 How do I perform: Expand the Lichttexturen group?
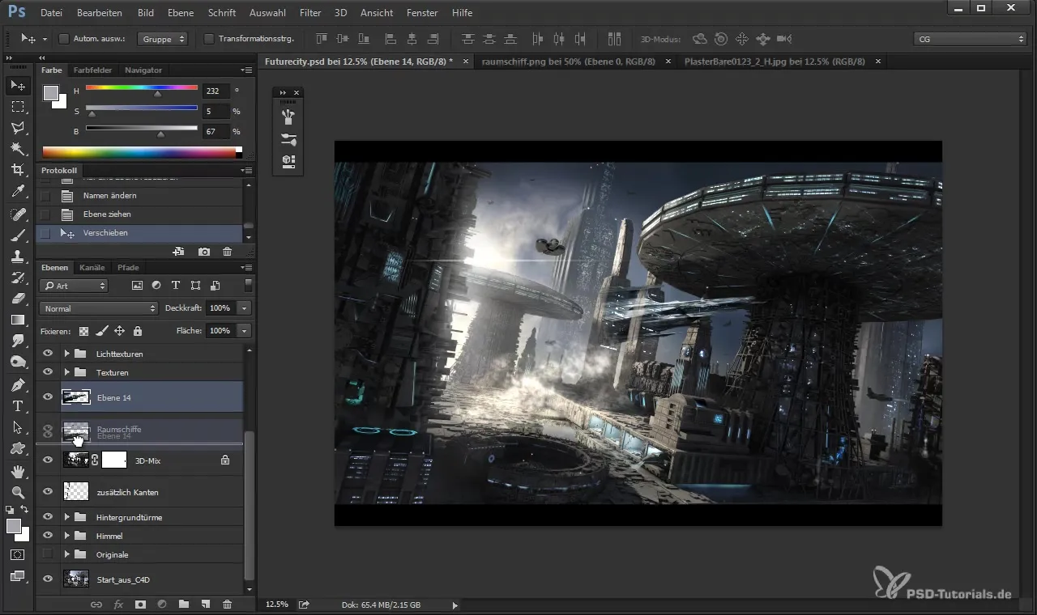tap(67, 354)
